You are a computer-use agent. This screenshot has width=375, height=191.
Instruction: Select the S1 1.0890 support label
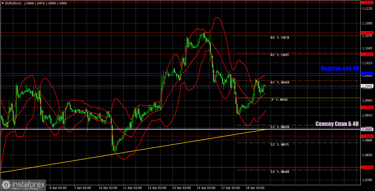pyautogui.click(x=280, y=127)
